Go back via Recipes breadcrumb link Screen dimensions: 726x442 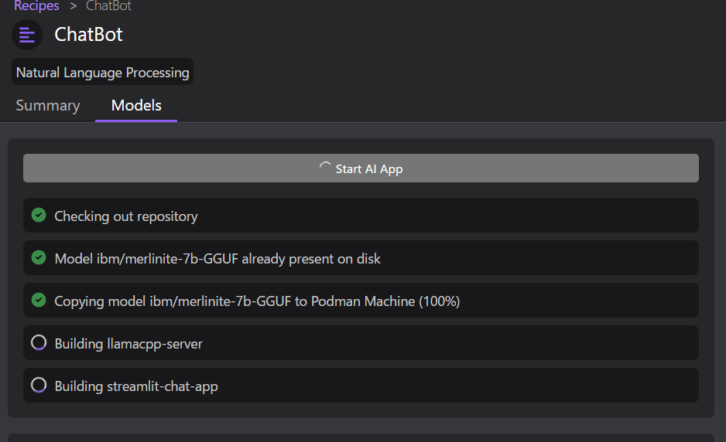click(36, 6)
